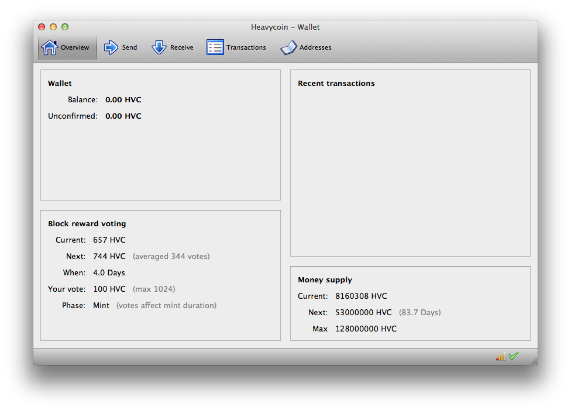Image resolution: width=571 pixels, height=411 pixels.
Task: Click the '(83.7 Days)' note
Action: tap(420, 312)
